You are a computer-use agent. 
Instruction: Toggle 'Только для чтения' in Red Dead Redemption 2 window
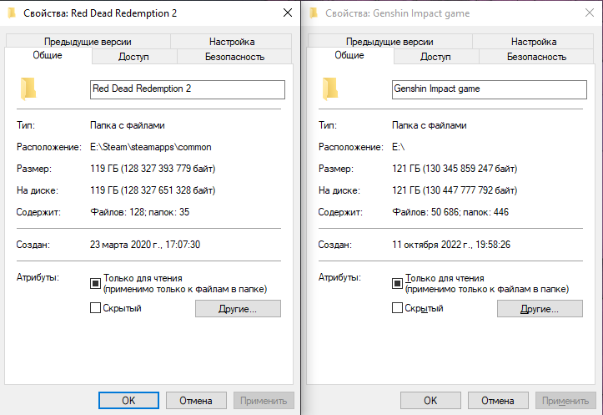point(95,283)
